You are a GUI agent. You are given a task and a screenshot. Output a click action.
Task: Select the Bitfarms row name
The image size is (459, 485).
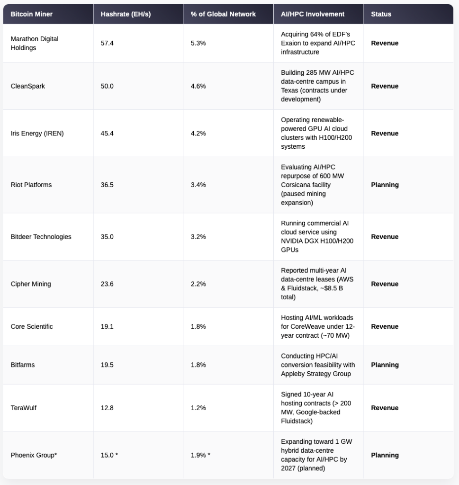(23, 365)
